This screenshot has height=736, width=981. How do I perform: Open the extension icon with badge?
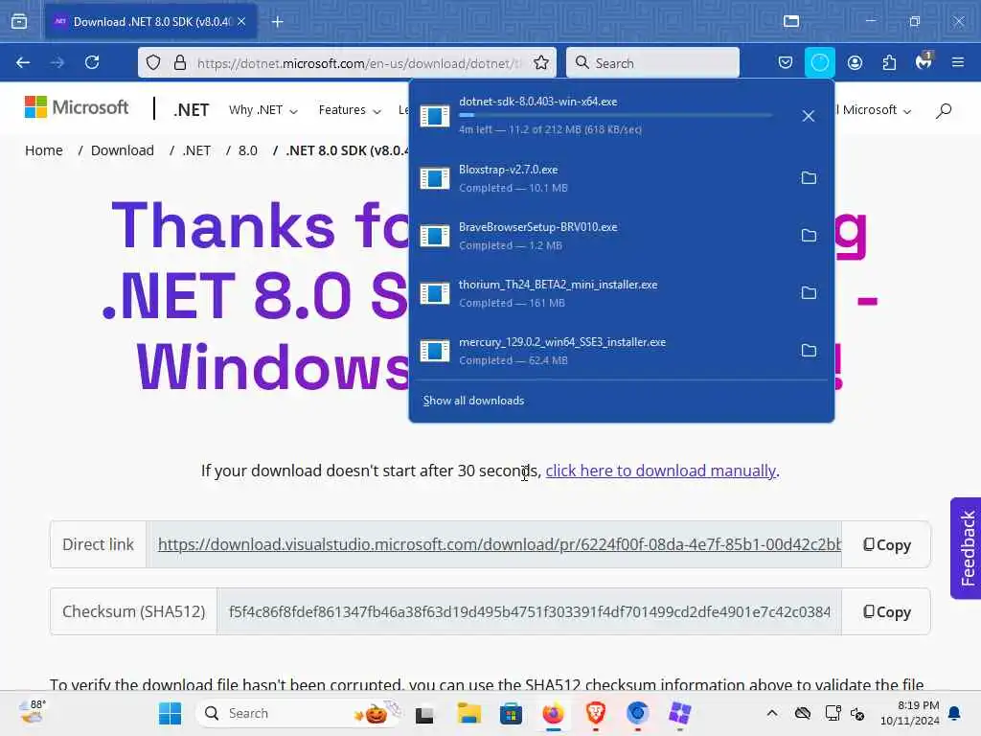[924, 61]
